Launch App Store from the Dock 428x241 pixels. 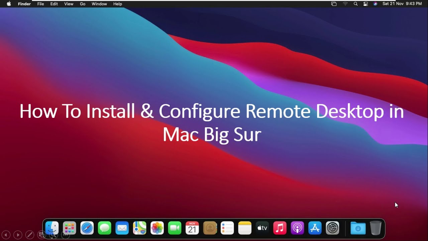315,228
